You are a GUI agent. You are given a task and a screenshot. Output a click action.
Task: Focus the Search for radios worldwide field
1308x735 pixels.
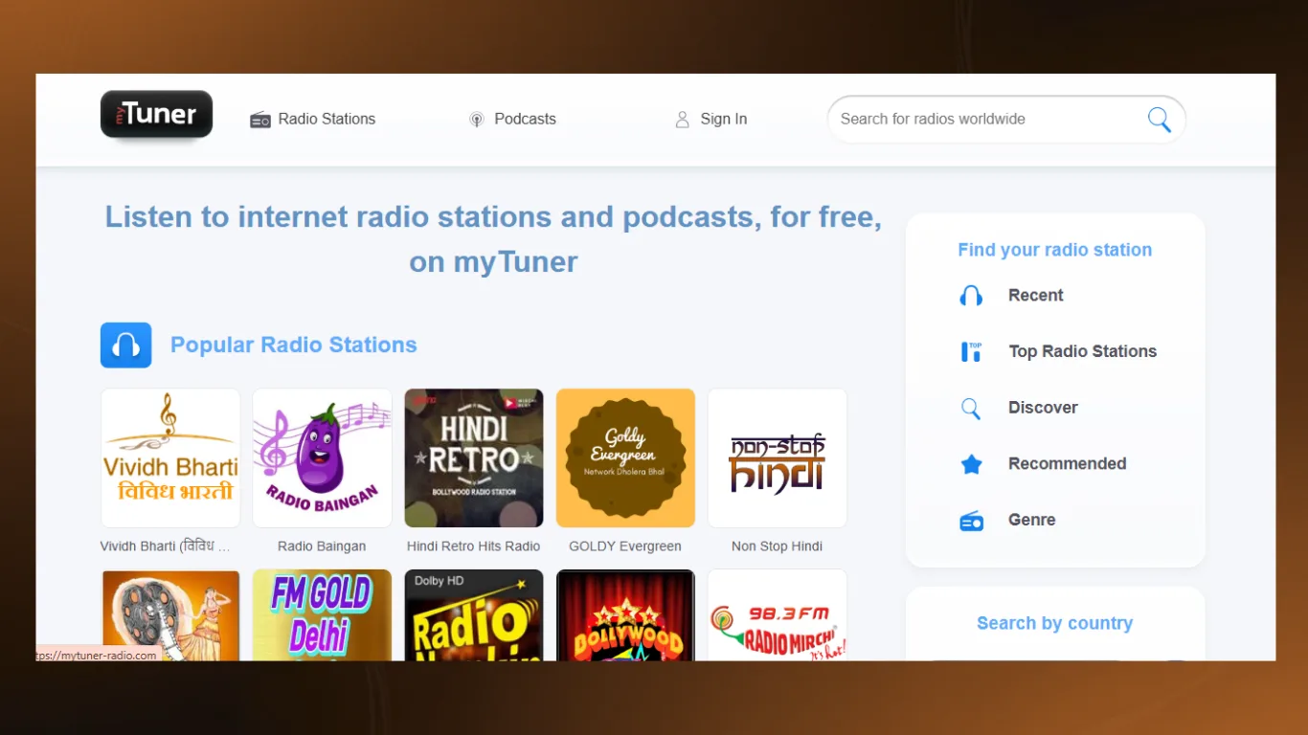(x=986, y=120)
